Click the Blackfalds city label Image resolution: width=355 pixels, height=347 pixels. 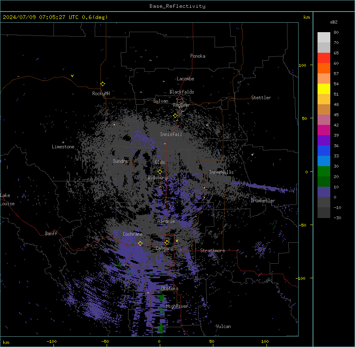(182, 92)
